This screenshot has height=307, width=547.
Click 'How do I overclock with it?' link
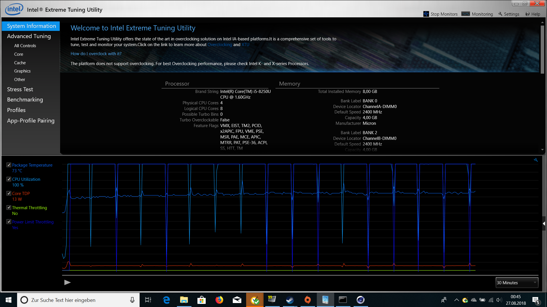pos(96,54)
